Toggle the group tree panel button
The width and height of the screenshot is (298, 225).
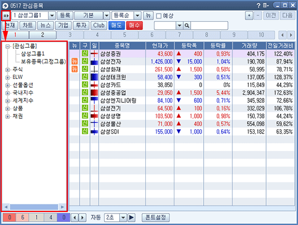coord(6,16)
